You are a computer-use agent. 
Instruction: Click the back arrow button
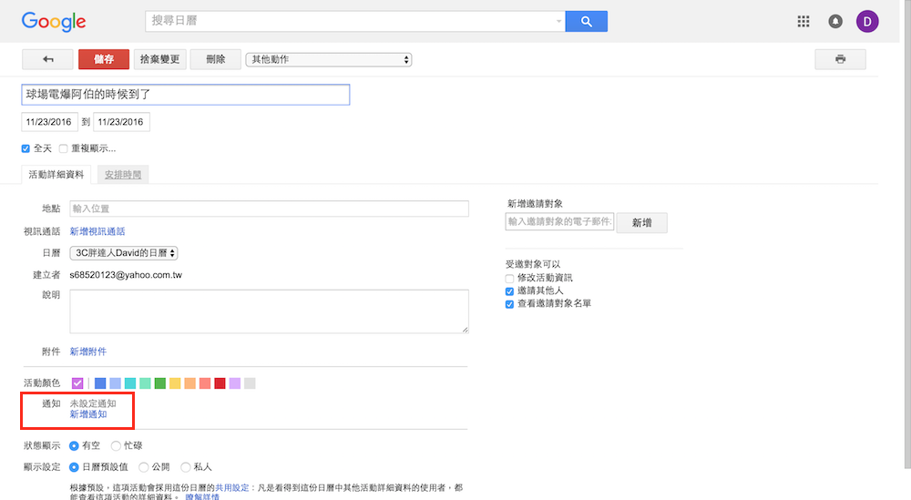[47, 59]
